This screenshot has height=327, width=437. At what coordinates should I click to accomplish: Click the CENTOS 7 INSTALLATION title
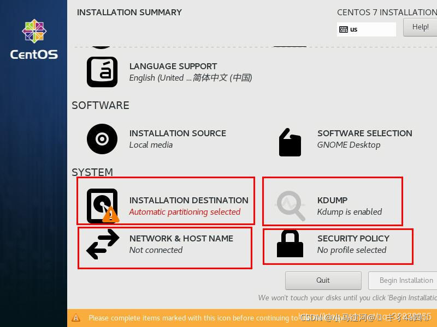pyautogui.click(x=387, y=12)
